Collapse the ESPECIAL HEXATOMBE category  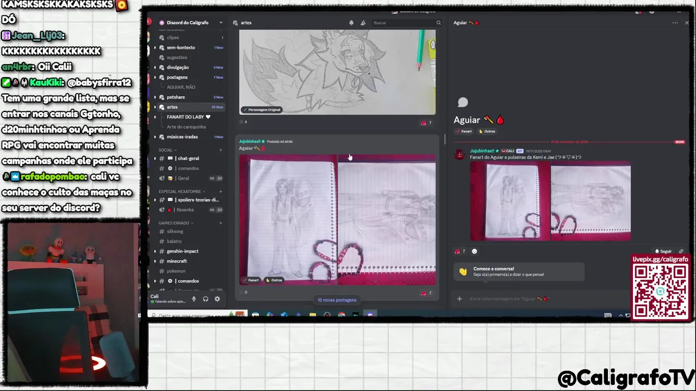pyautogui.click(x=182, y=191)
